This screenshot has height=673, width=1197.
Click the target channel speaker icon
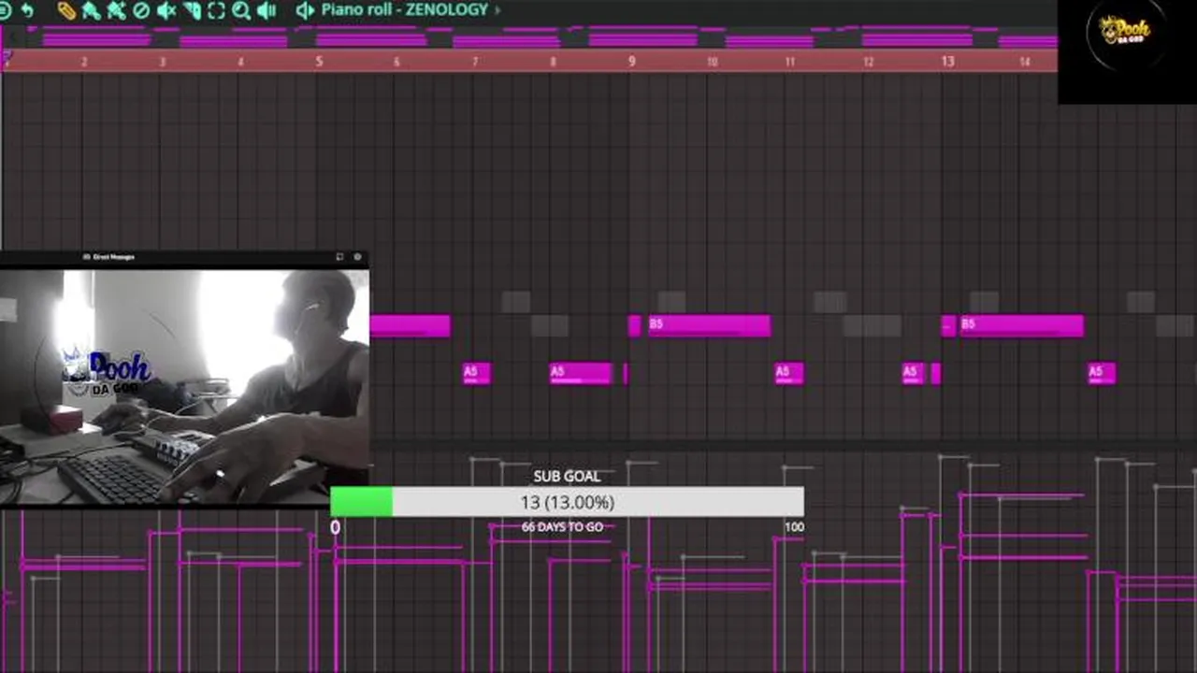coord(305,10)
